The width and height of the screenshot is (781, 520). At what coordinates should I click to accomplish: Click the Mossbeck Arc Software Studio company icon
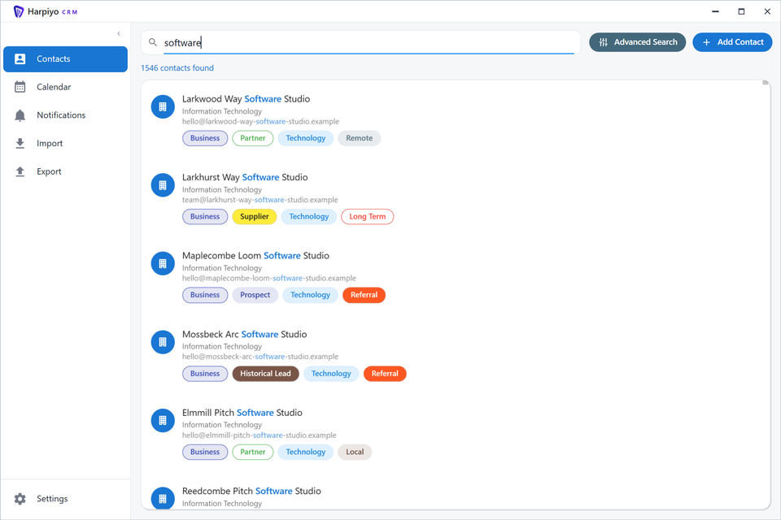(x=163, y=342)
